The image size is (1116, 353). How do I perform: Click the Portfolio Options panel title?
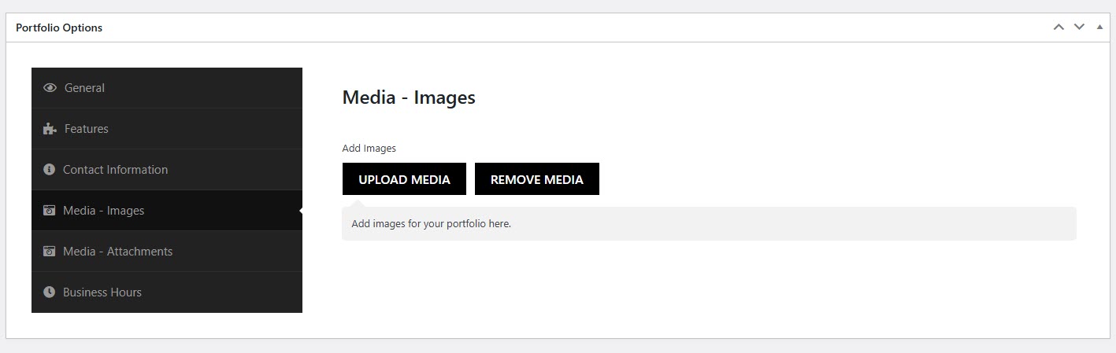[x=59, y=28]
